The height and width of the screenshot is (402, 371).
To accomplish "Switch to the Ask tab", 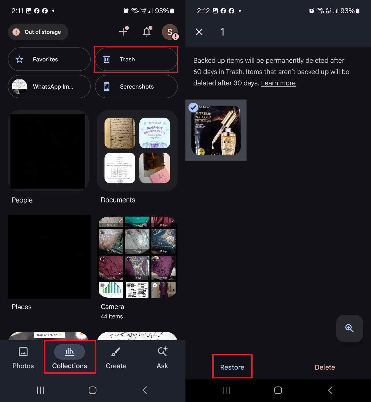I will click(x=162, y=358).
